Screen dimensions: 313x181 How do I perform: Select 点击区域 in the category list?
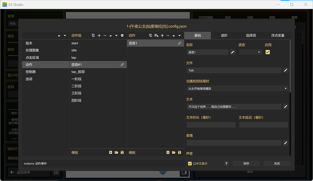point(45,58)
